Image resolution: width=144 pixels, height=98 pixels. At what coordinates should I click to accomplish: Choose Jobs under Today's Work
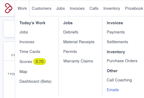[24, 32]
